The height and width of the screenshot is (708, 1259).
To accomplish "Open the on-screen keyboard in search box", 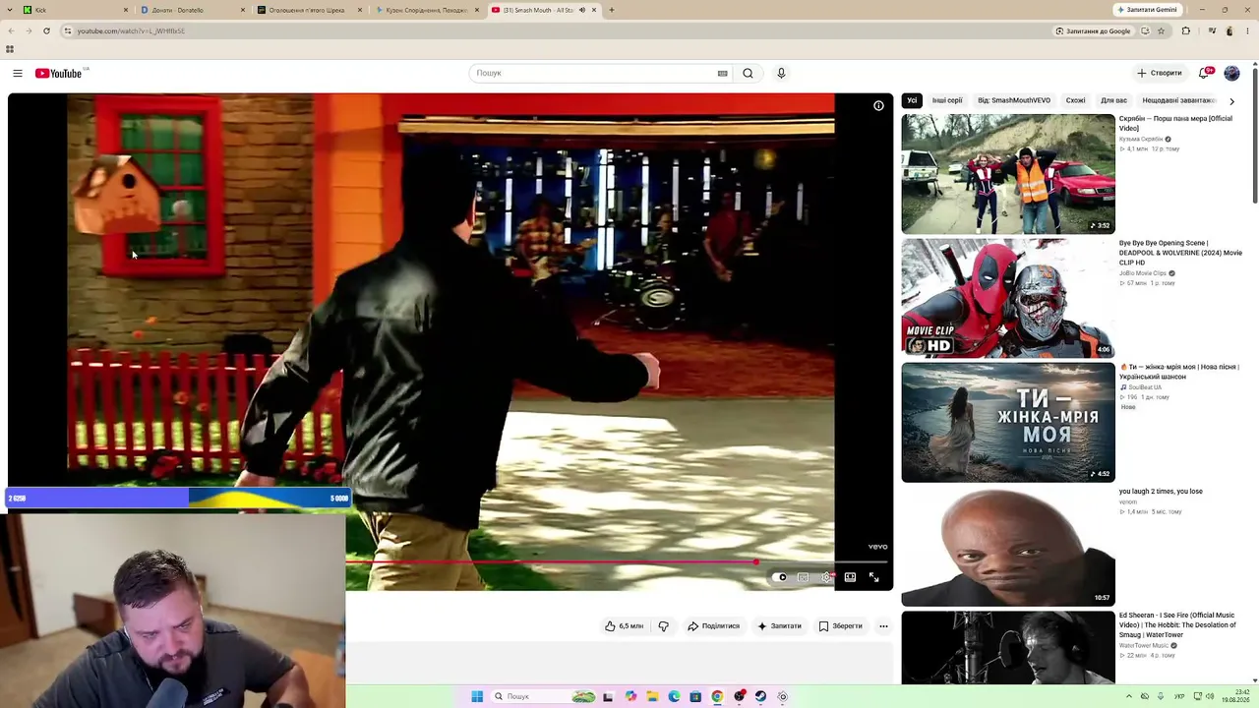I will pyautogui.click(x=722, y=74).
